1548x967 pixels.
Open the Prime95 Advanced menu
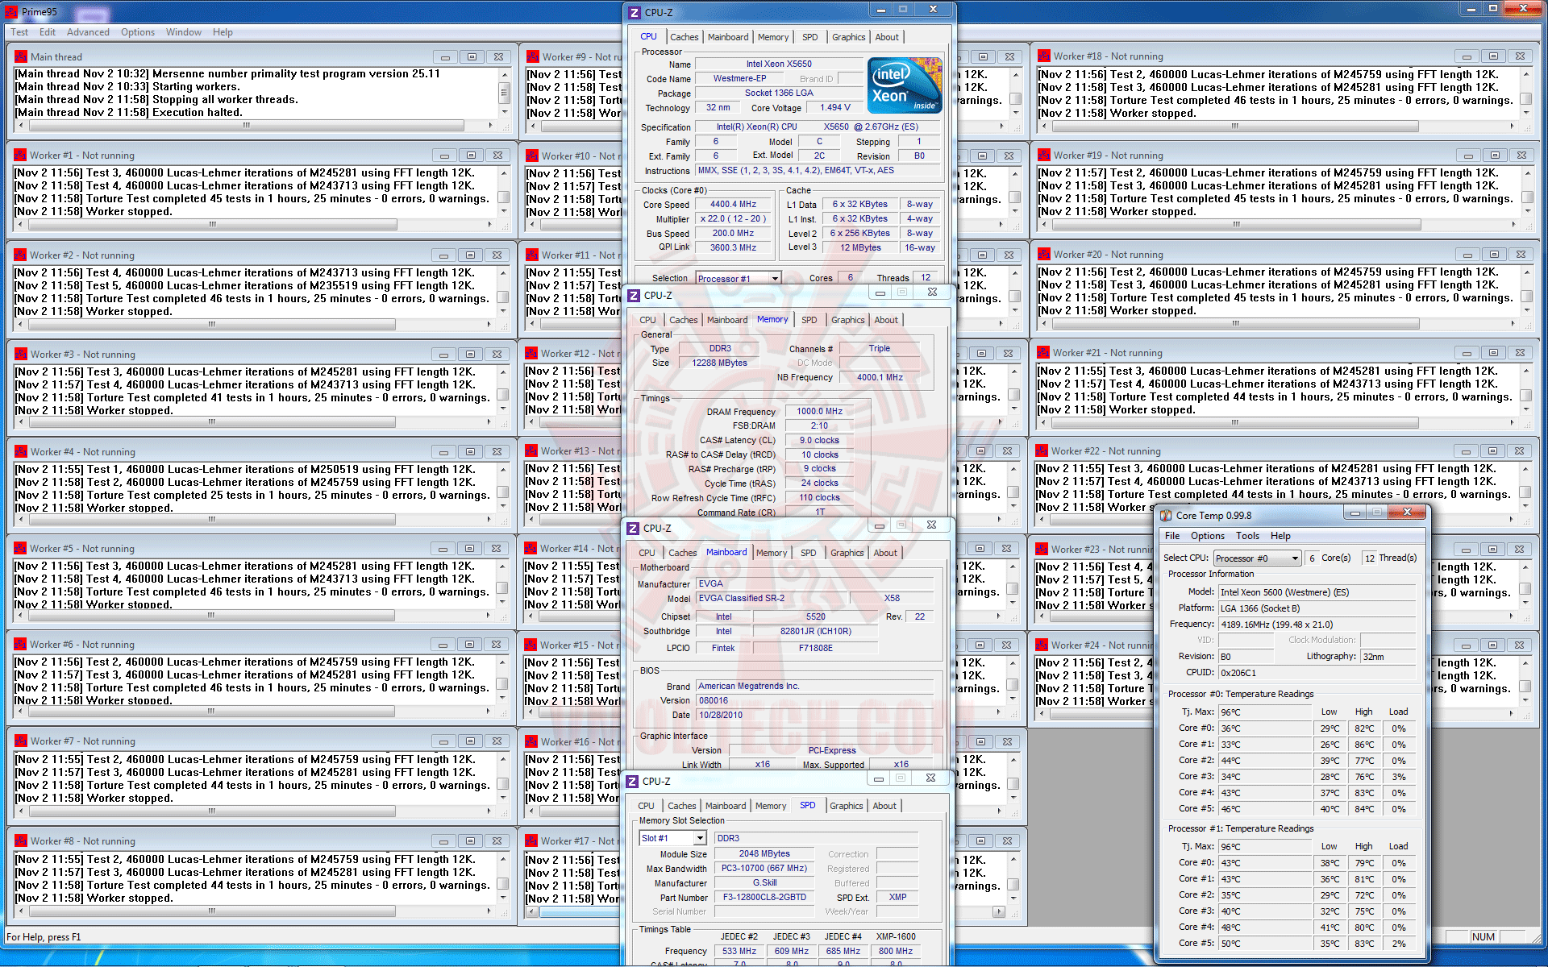[x=88, y=32]
